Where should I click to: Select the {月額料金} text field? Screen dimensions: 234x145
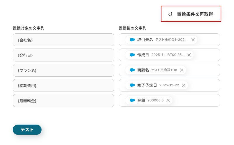pyautogui.click(x=63, y=101)
